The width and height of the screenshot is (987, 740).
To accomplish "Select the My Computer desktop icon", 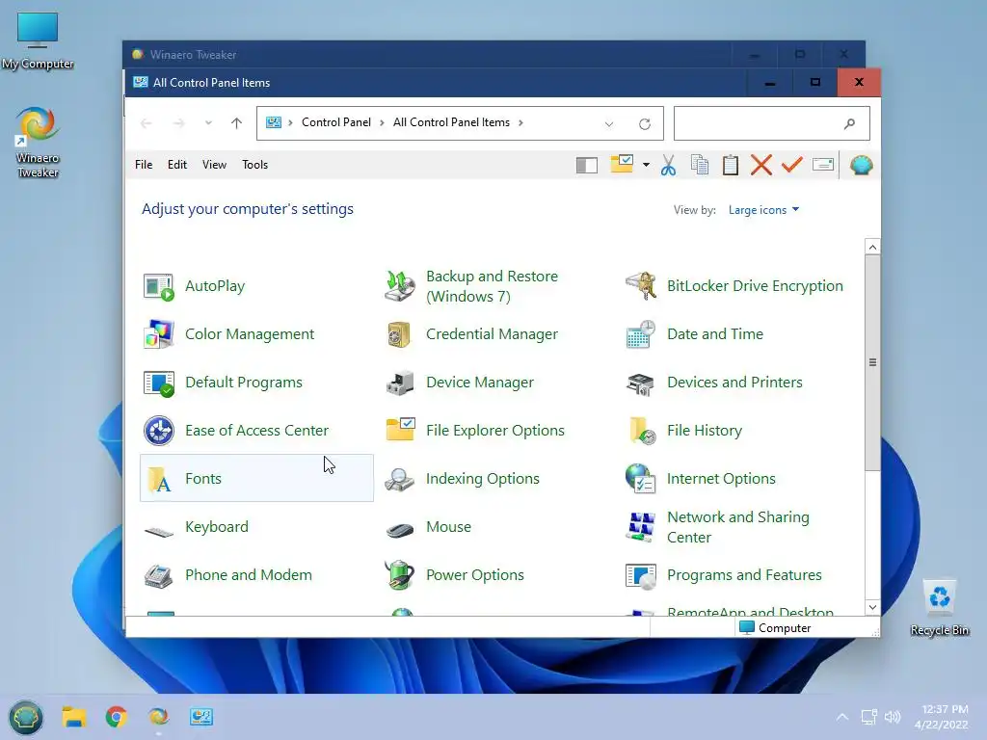I will point(38,40).
